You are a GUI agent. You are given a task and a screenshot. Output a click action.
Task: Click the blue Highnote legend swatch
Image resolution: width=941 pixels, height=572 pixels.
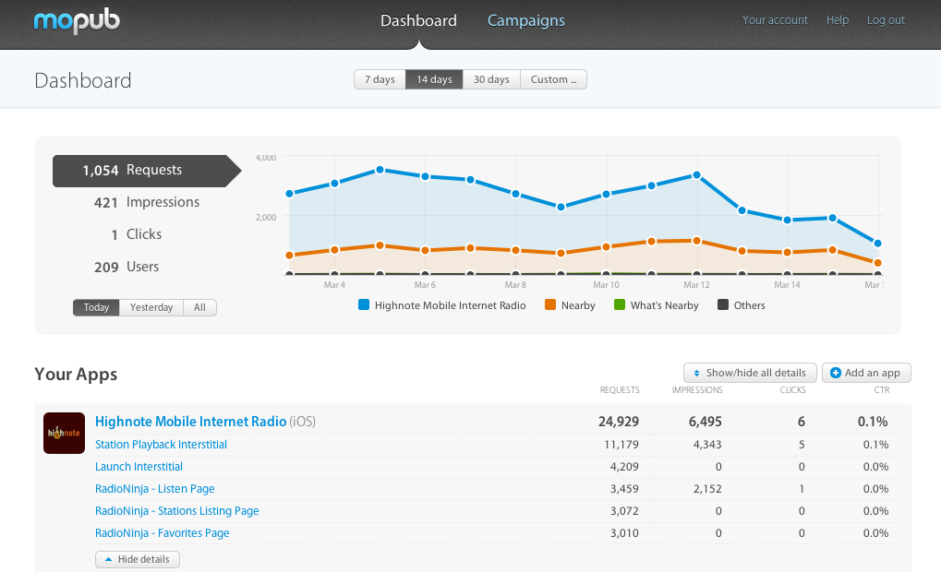point(363,305)
